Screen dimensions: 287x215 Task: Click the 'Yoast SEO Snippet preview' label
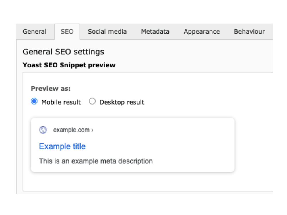[69, 65]
